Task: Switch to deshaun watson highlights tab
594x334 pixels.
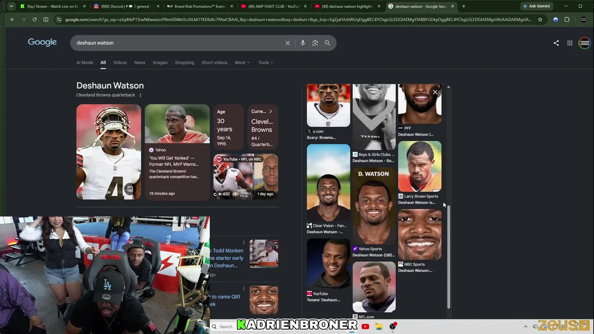Action: (347, 6)
